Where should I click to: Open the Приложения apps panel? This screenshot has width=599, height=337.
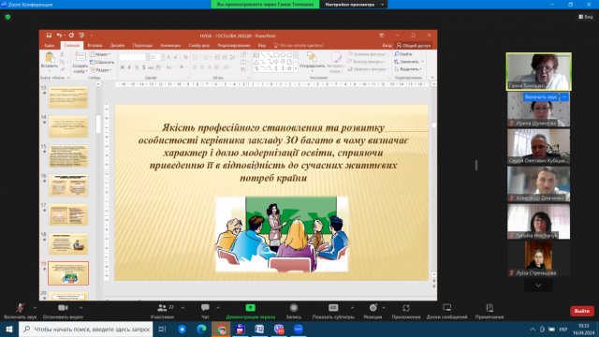[x=405, y=312]
